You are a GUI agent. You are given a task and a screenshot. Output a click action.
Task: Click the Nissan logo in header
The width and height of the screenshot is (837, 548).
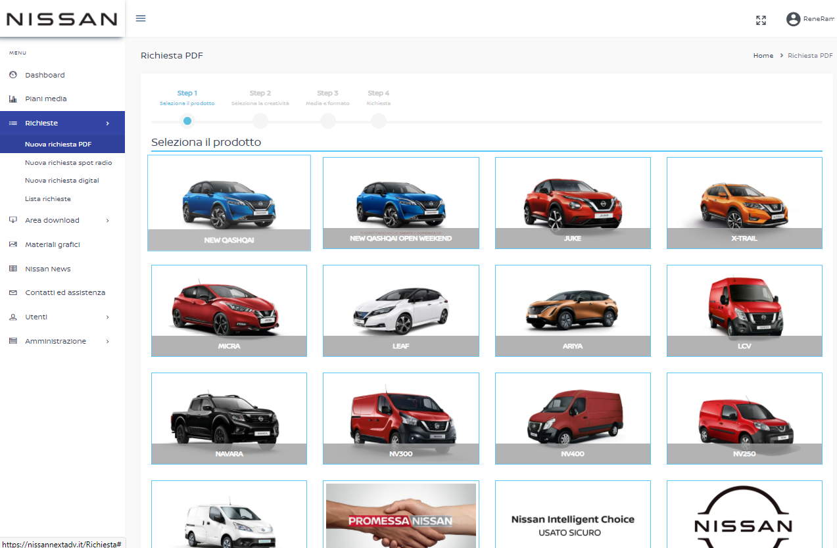(x=62, y=19)
